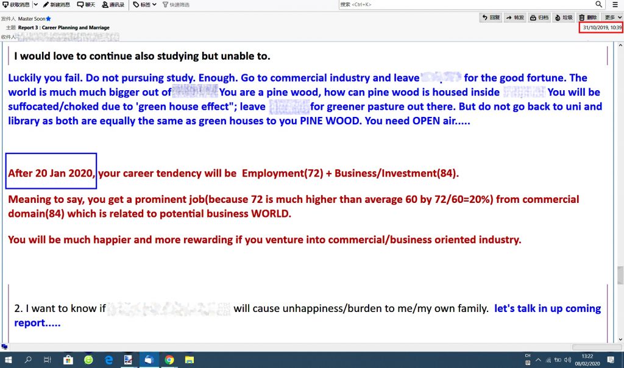Open the Windows Start menu

tap(9, 360)
